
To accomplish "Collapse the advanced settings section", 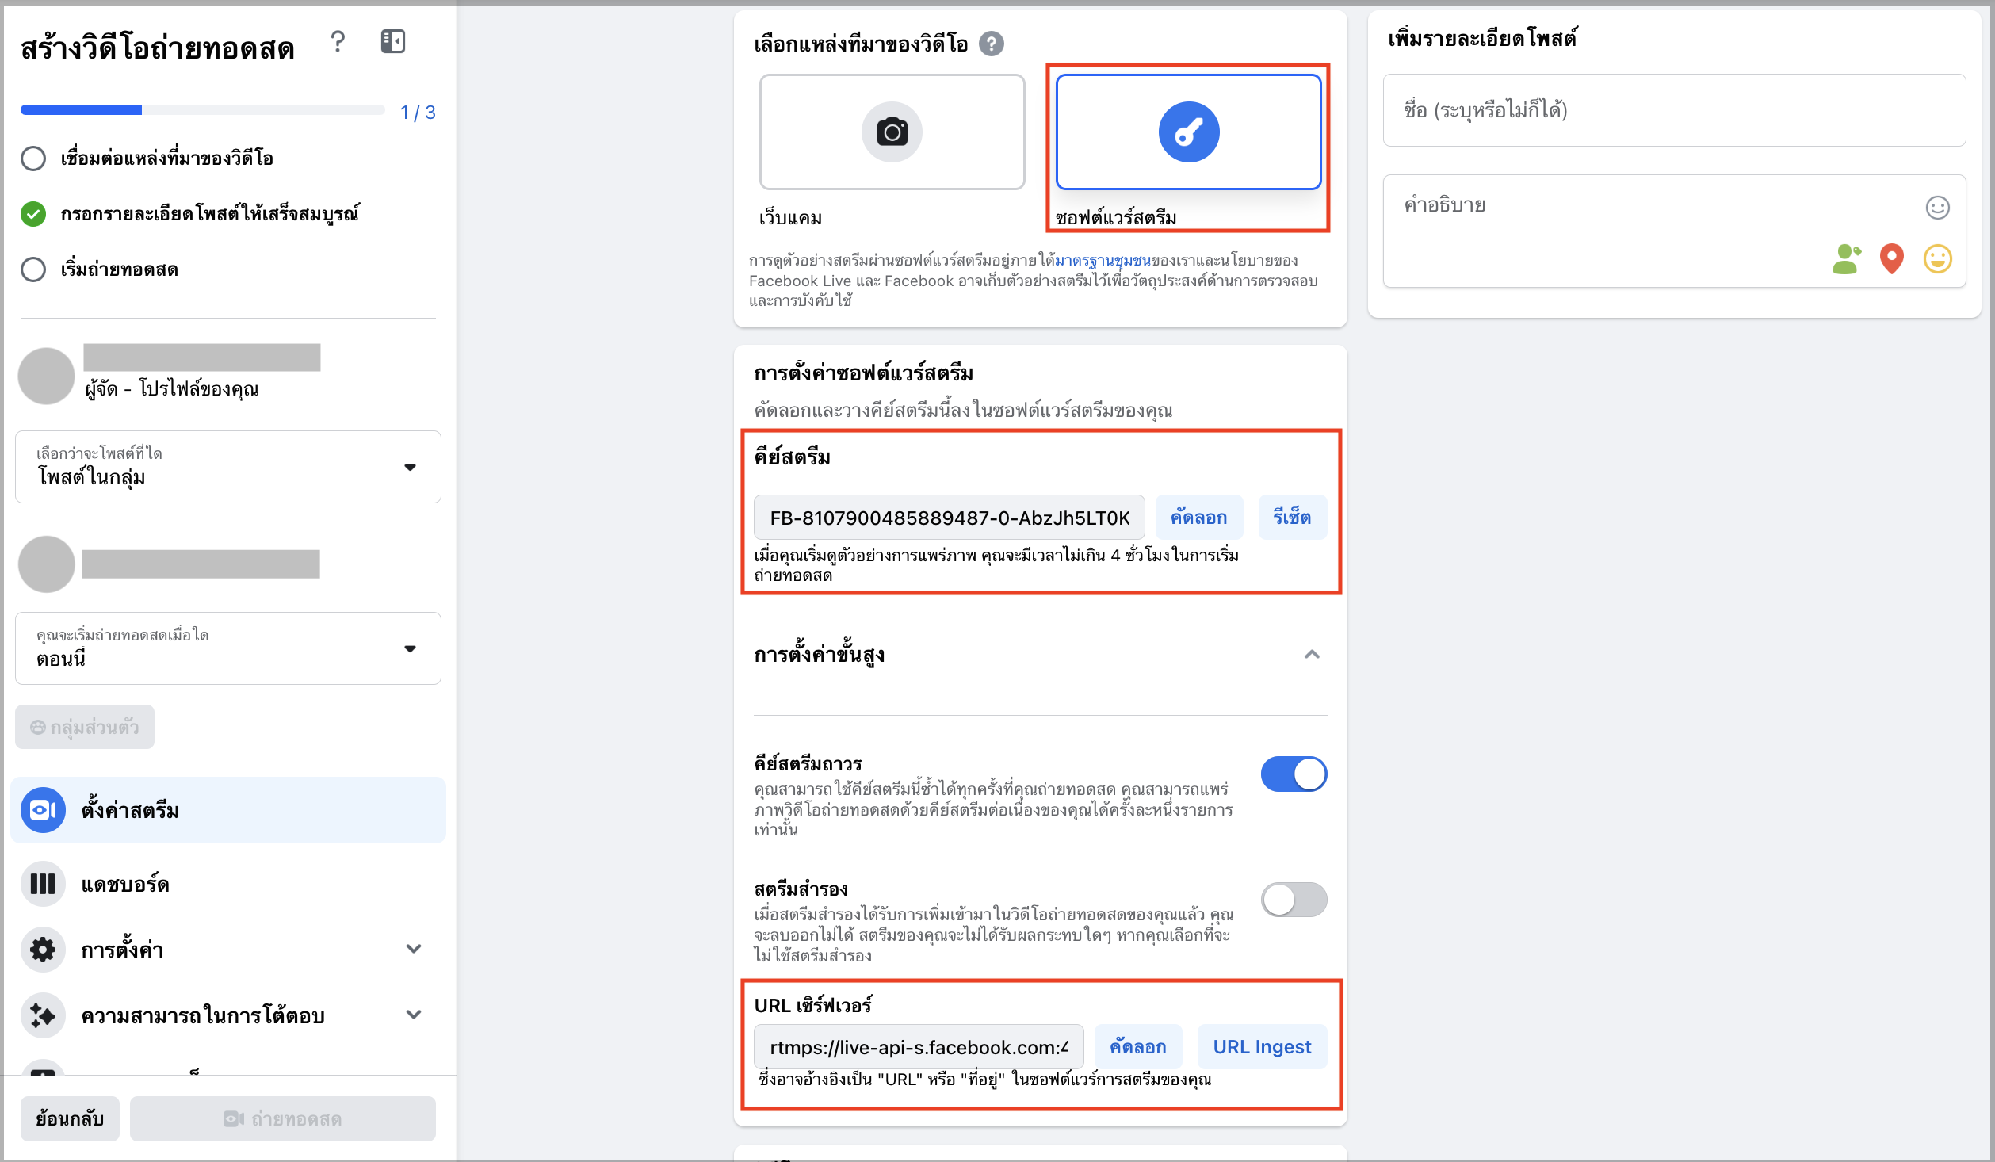I will [1312, 655].
